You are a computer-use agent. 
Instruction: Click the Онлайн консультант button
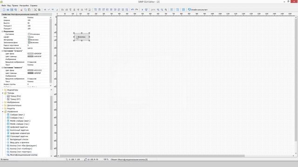click(198, 10)
